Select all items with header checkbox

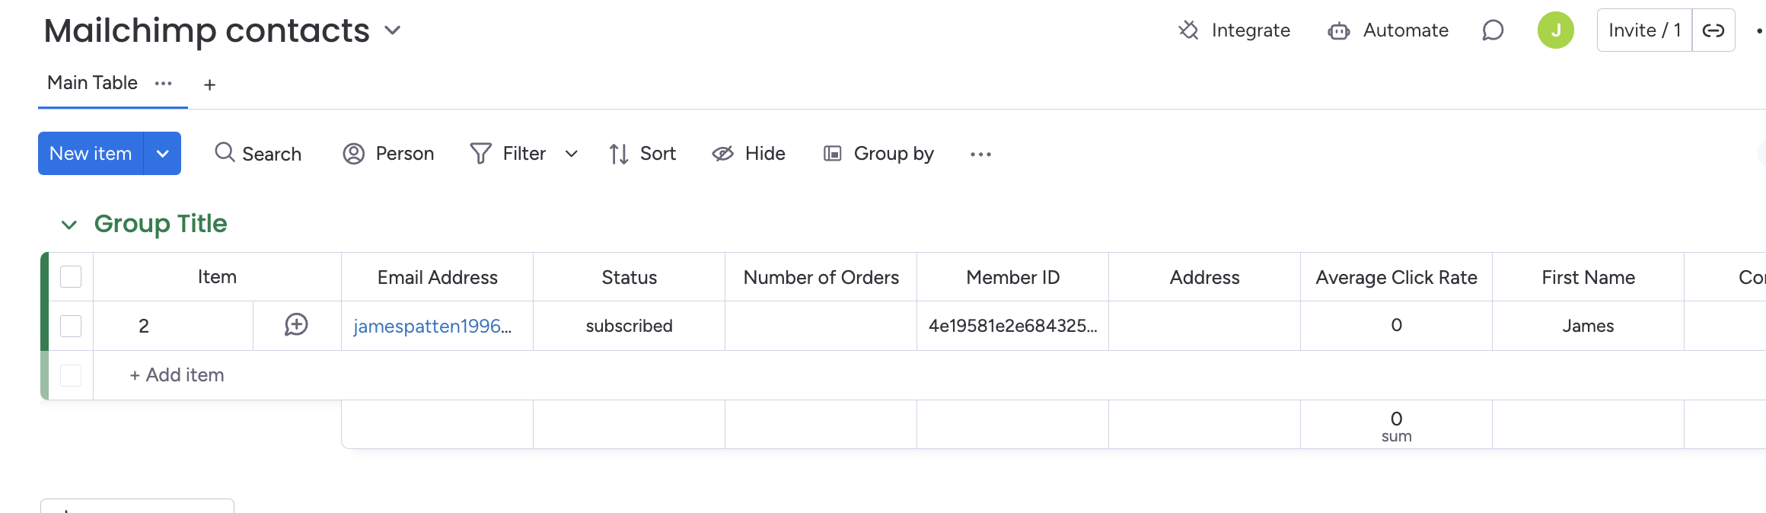pyautogui.click(x=71, y=277)
